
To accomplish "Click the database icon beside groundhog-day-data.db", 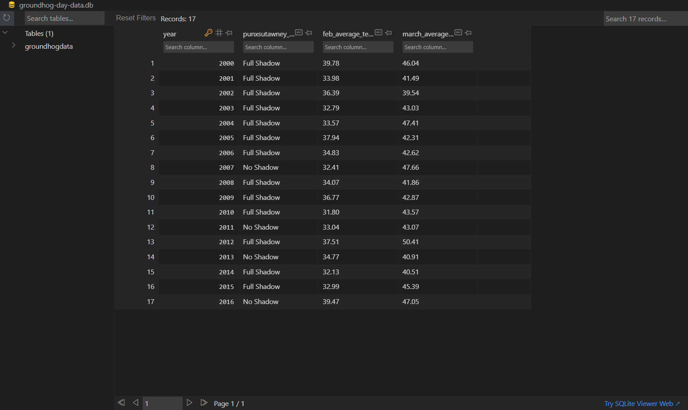I will [11, 5].
